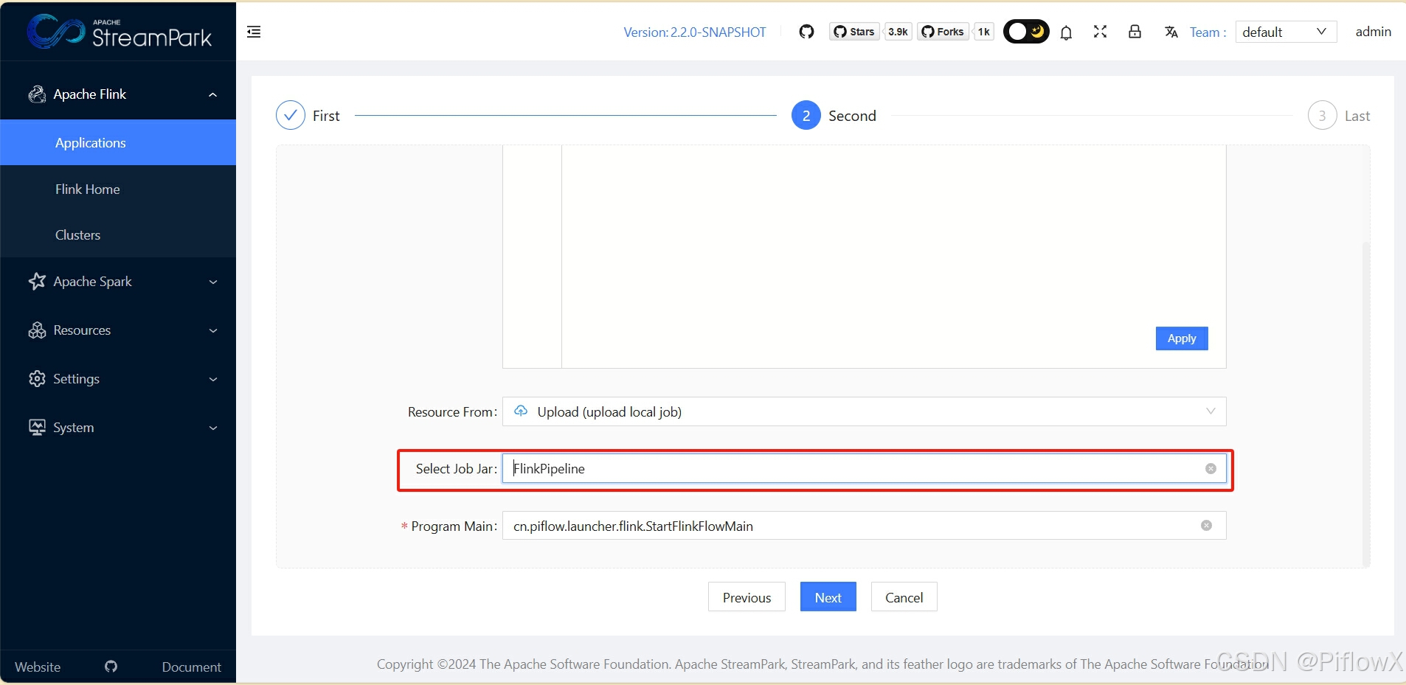Image resolution: width=1406 pixels, height=685 pixels.
Task: Click the Second step label
Action: (852, 116)
